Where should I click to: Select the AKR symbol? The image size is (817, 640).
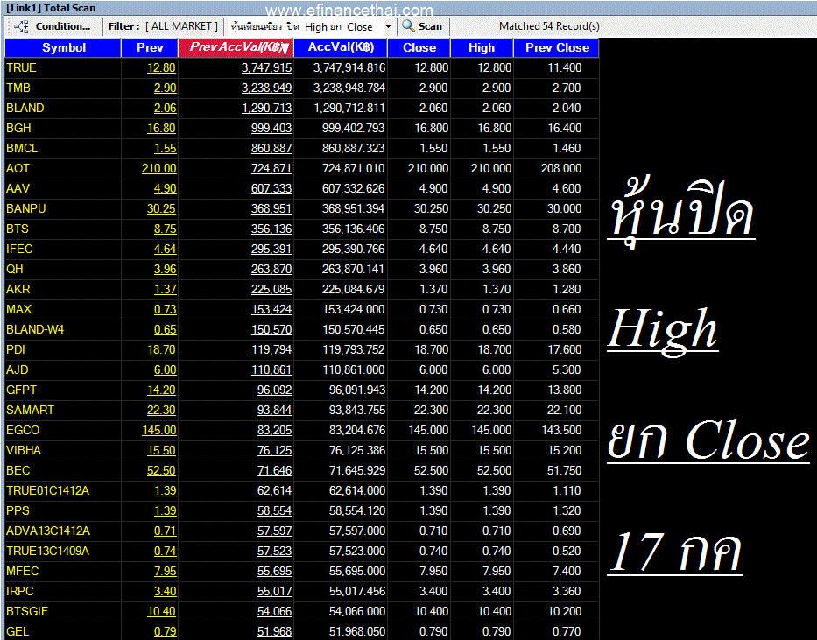tap(18, 290)
